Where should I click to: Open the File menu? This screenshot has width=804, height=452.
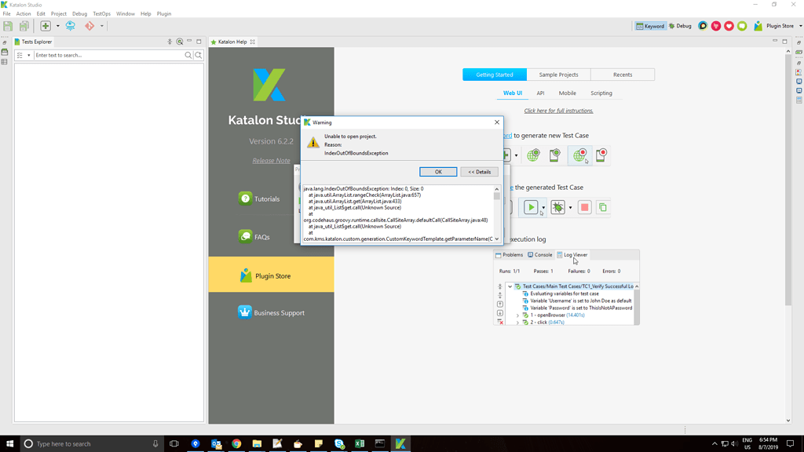[x=6, y=14]
